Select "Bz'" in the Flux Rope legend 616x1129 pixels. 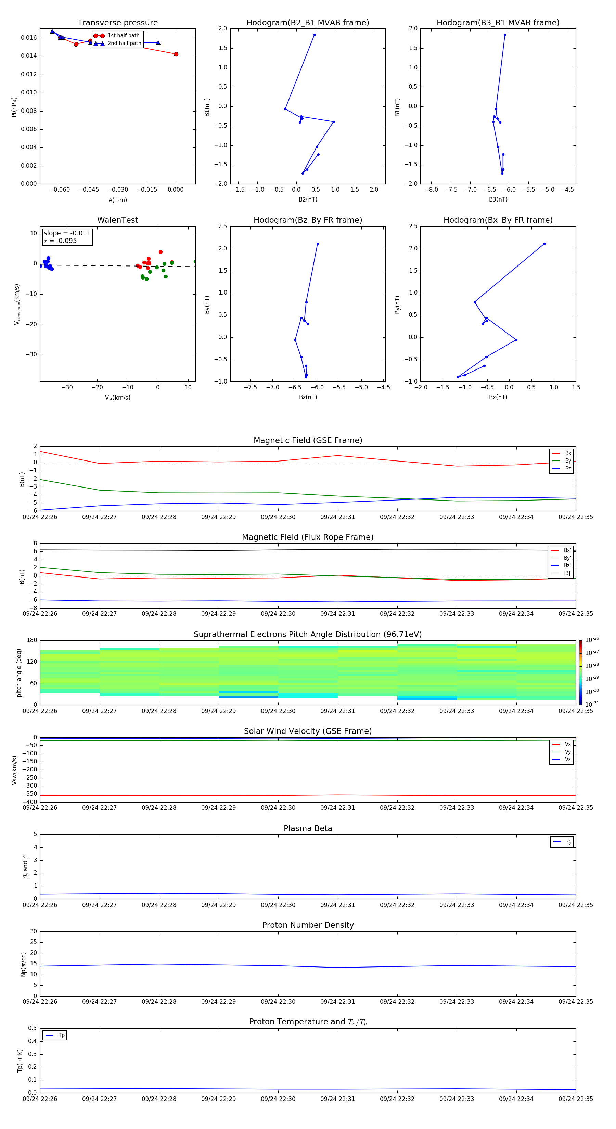[x=561, y=566]
